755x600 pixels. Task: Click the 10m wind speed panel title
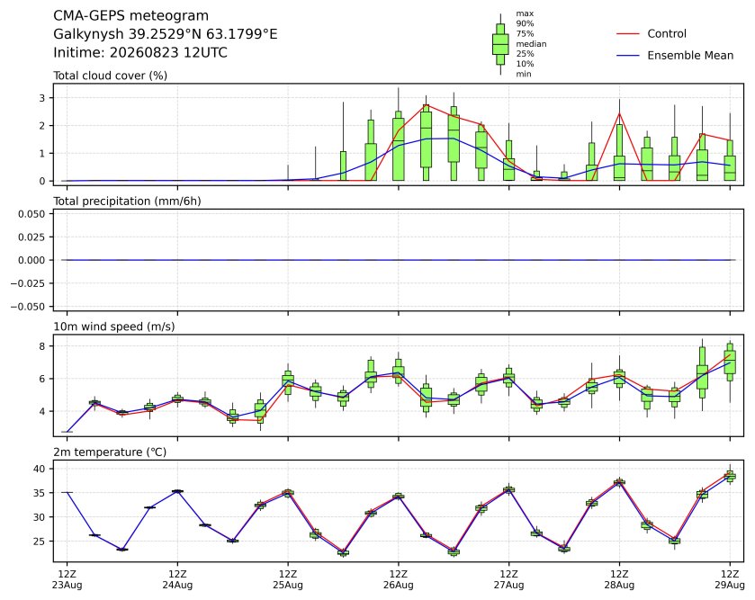[x=114, y=327]
